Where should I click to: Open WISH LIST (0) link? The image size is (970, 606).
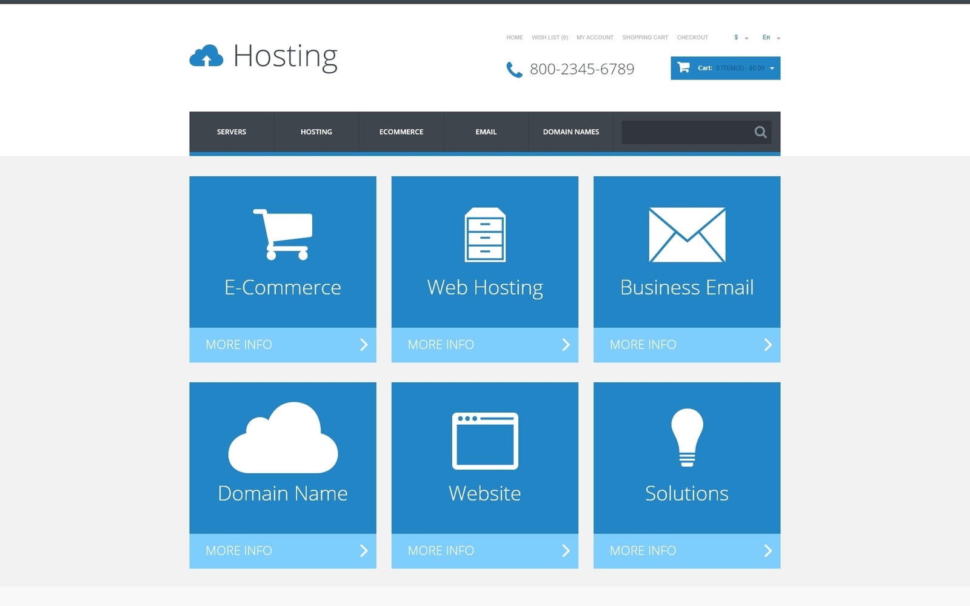pos(549,37)
